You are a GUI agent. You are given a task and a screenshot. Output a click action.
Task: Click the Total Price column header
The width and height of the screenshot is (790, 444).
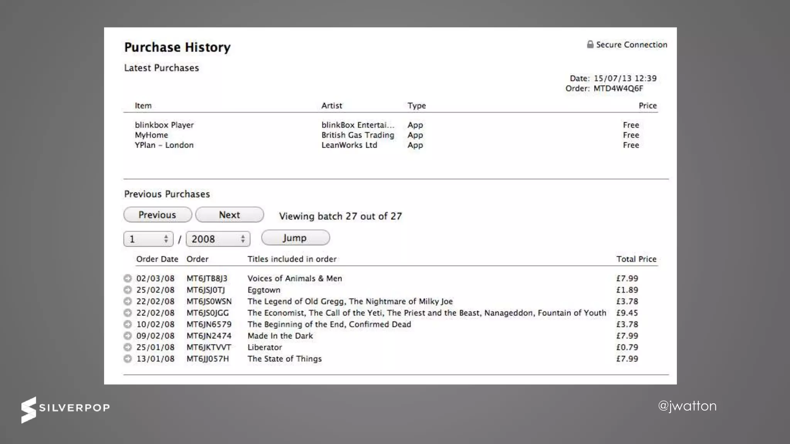(636, 259)
